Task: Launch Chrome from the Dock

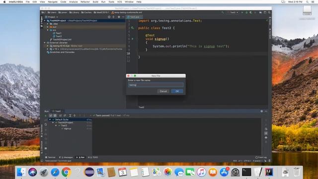Action: (66, 172)
